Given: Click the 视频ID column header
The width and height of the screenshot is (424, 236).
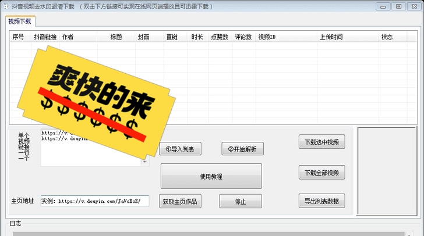Looking at the screenshot, I should [287, 37].
